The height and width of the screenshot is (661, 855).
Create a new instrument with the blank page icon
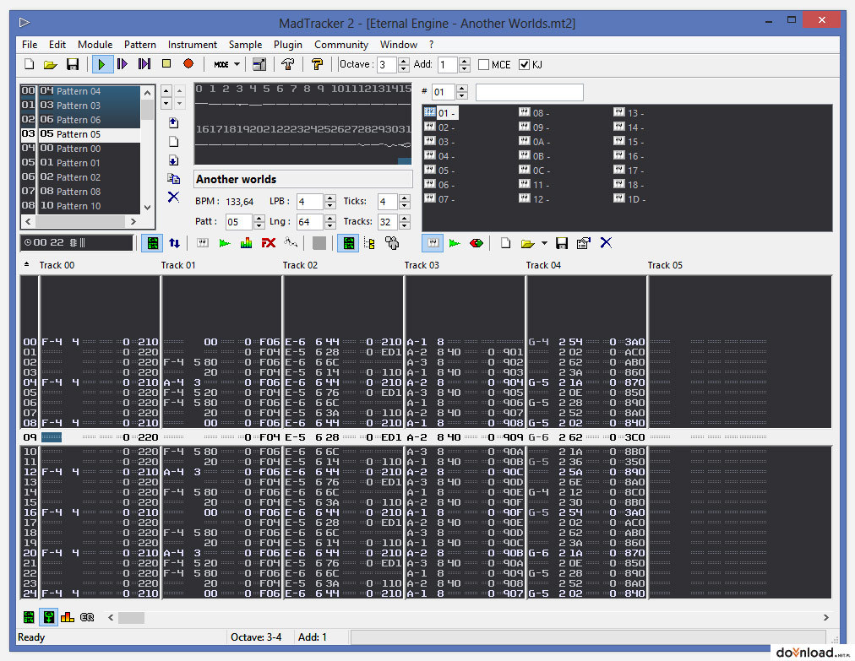(505, 243)
